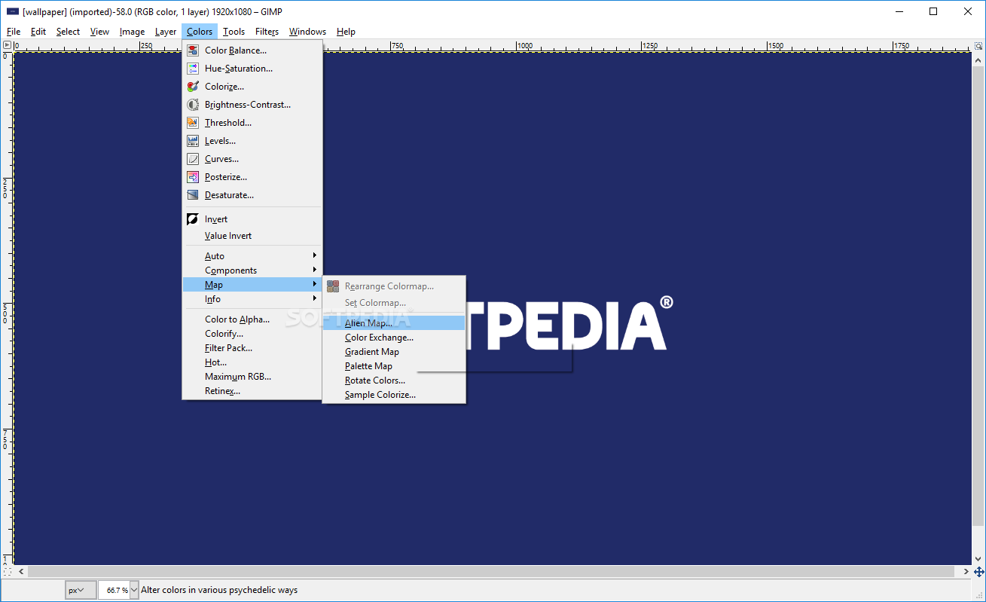Click the Posterize icon in Colors menu
This screenshot has height=602, width=986.
193,177
